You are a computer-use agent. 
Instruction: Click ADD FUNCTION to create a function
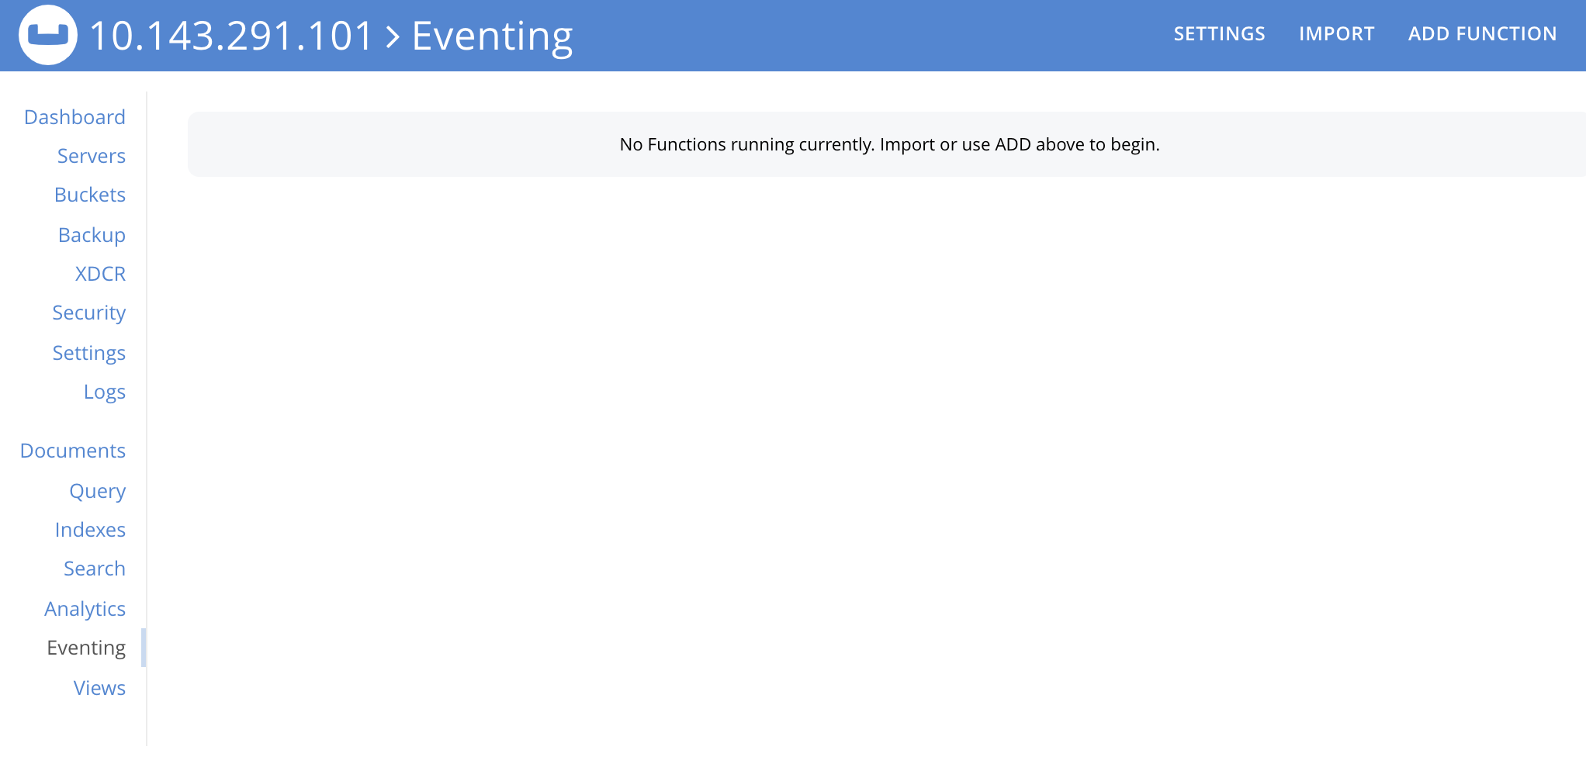click(1483, 34)
